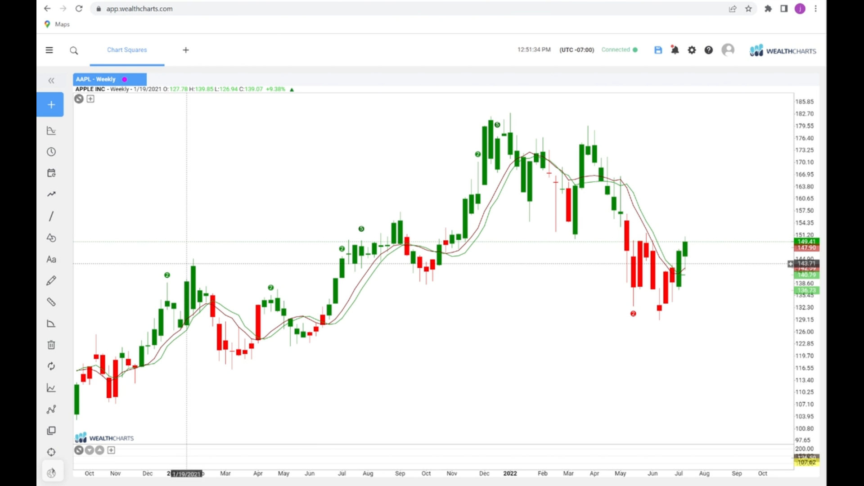The width and height of the screenshot is (864, 486).
Task: Open the calendar settings icon in sidebar
Action: (x=51, y=173)
